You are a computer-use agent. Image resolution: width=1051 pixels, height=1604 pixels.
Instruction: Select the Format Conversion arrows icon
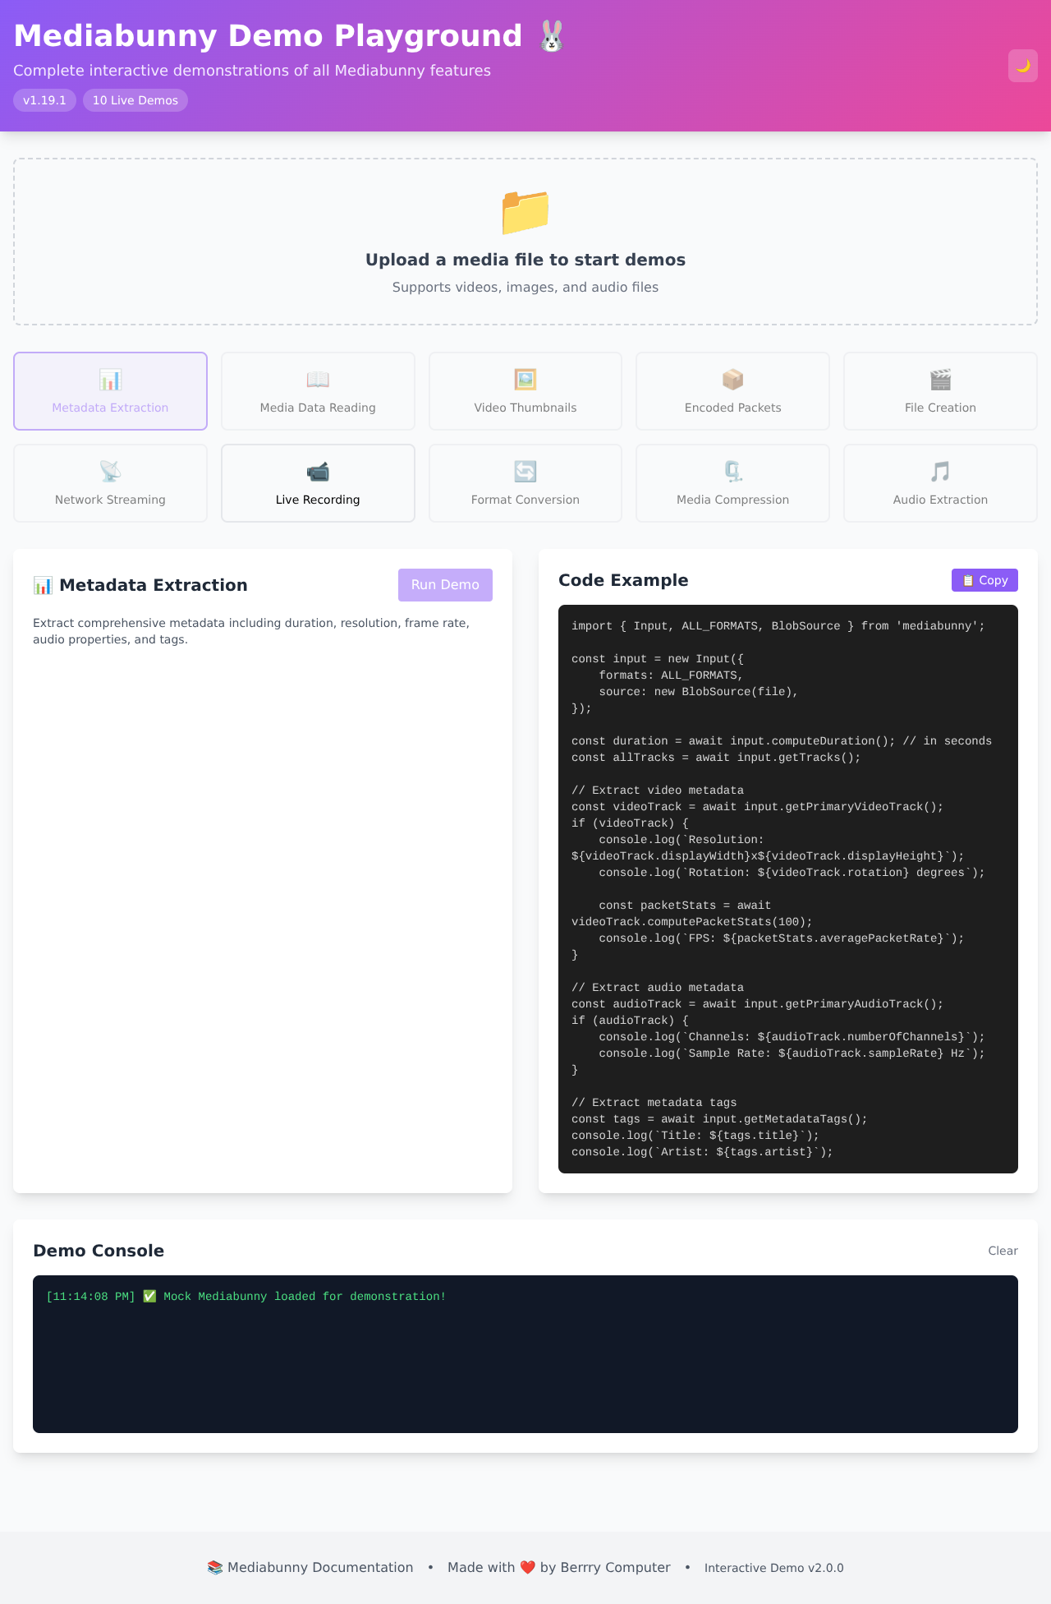click(x=525, y=472)
